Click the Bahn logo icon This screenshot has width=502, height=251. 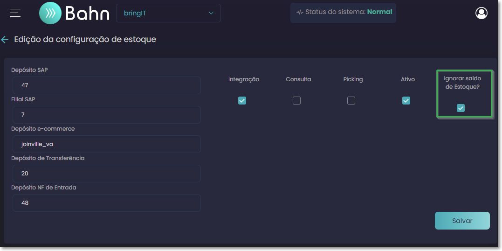click(50, 13)
